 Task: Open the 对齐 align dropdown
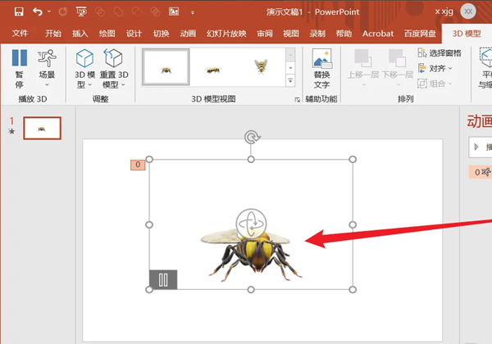(435, 68)
